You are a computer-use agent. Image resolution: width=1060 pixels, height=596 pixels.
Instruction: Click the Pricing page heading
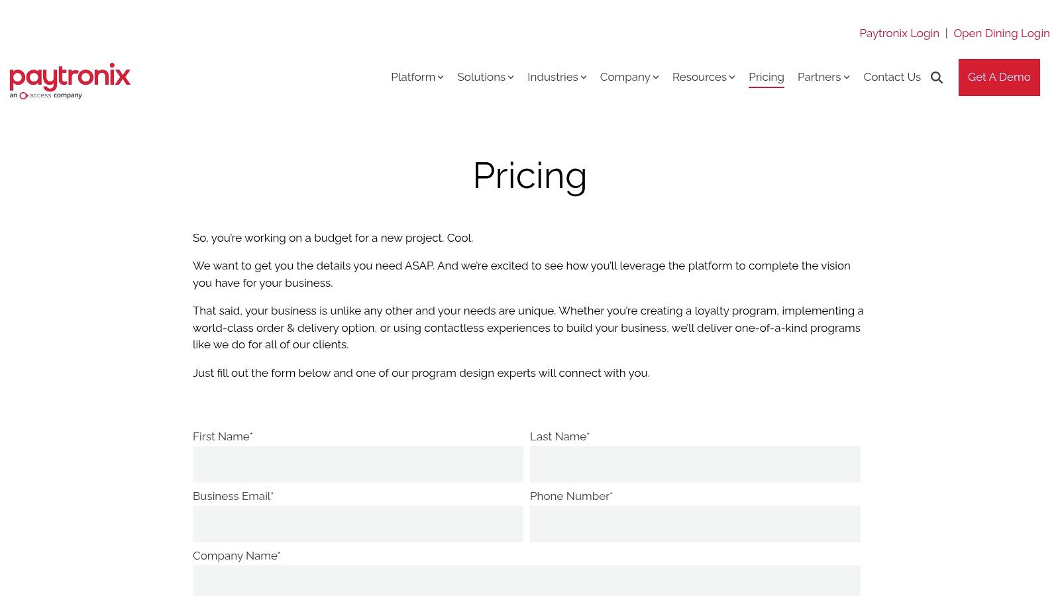[x=530, y=175]
